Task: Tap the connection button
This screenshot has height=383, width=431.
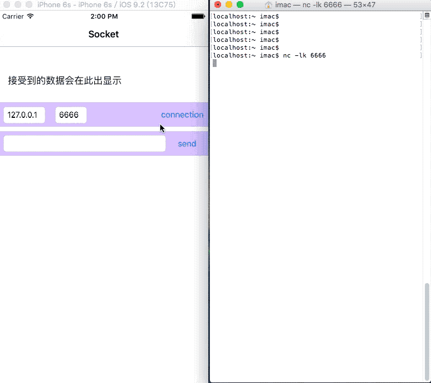Action: click(x=182, y=115)
